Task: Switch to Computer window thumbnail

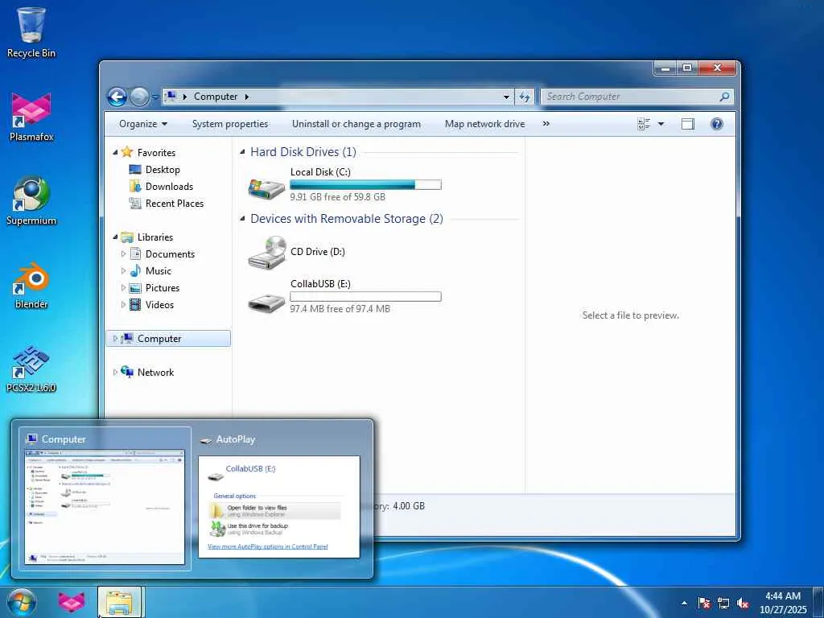Action: [x=105, y=499]
